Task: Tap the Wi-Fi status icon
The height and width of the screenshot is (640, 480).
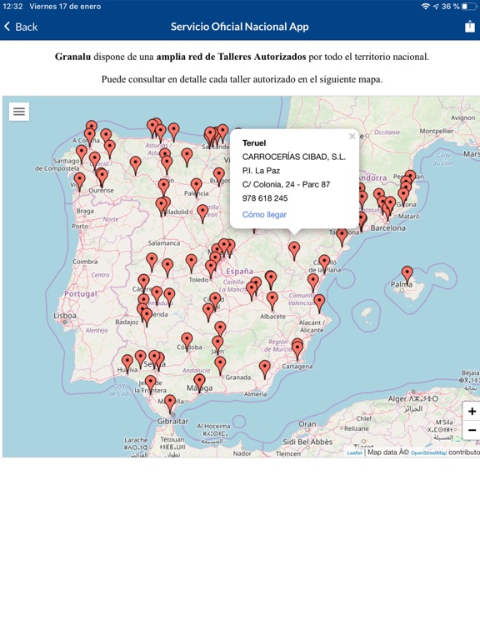Action: coord(425,6)
